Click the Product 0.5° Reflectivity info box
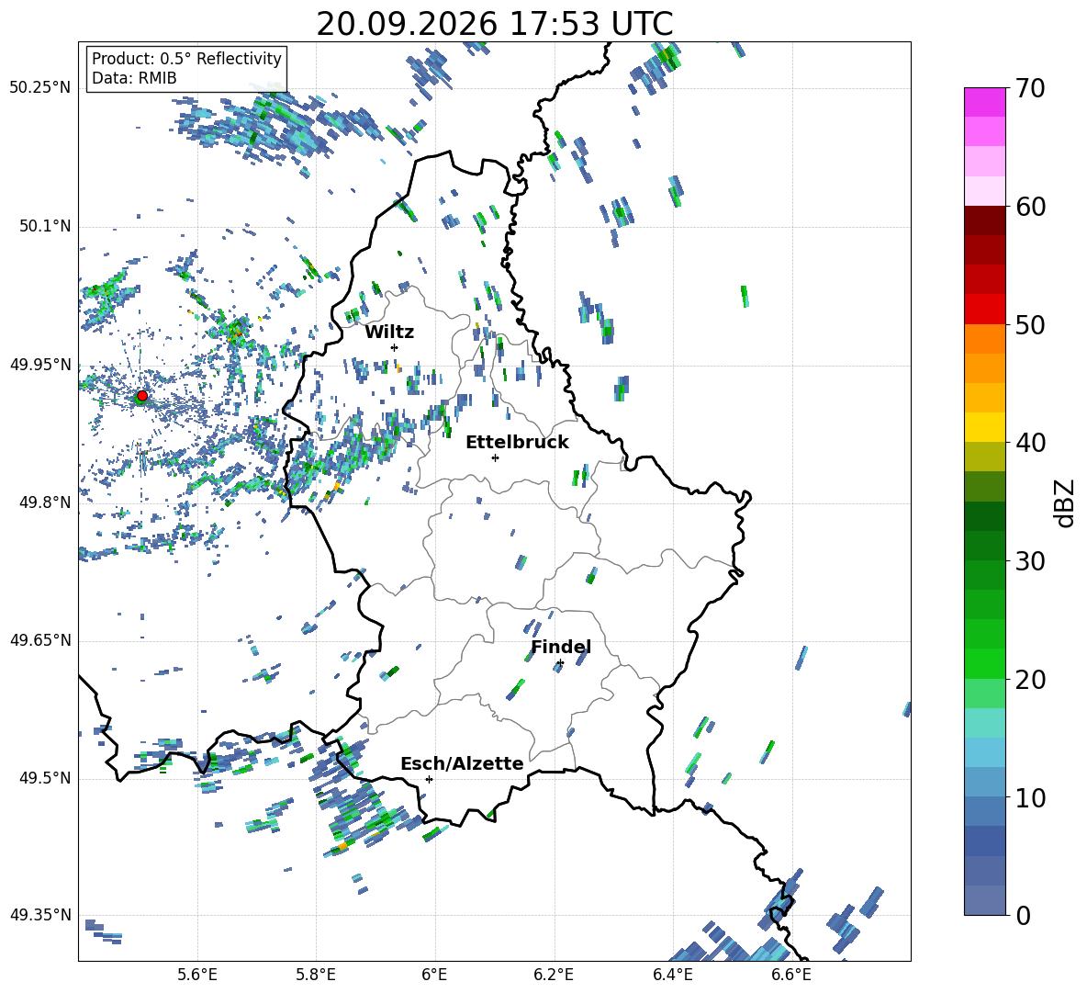 point(186,68)
